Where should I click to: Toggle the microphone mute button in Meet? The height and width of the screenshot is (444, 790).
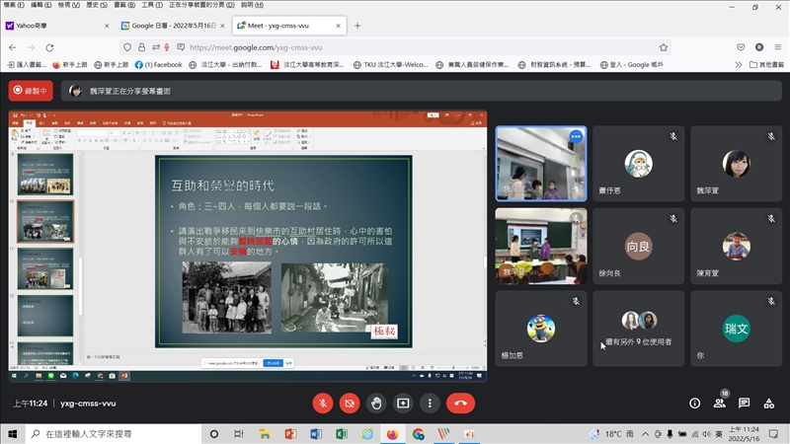click(322, 403)
